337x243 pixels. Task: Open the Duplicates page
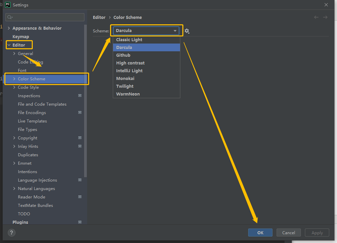tap(28, 155)
